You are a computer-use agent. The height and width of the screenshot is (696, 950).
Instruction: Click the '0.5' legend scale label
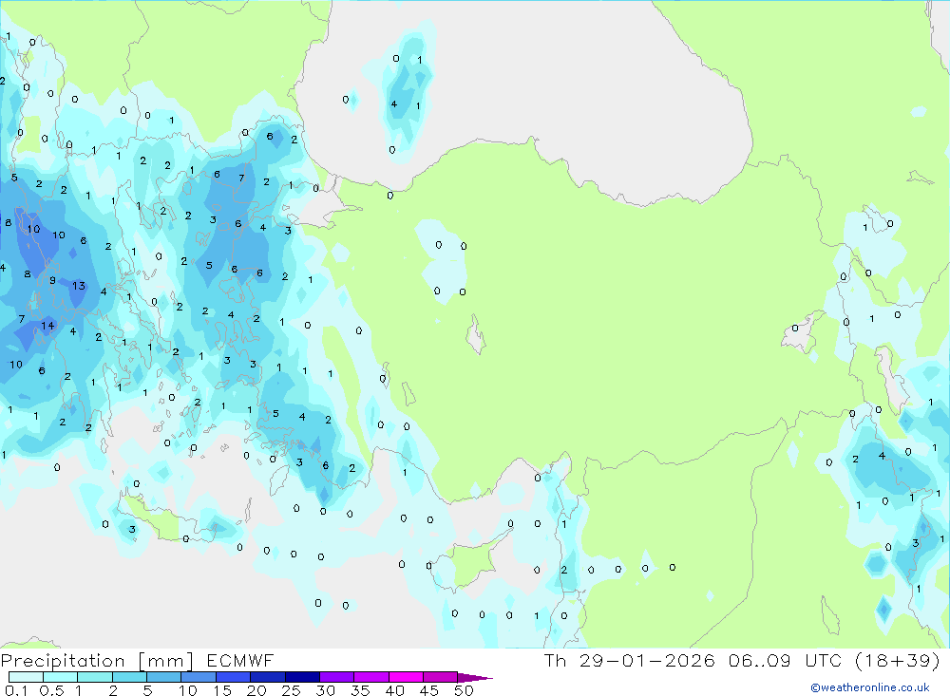click(51, 690)
